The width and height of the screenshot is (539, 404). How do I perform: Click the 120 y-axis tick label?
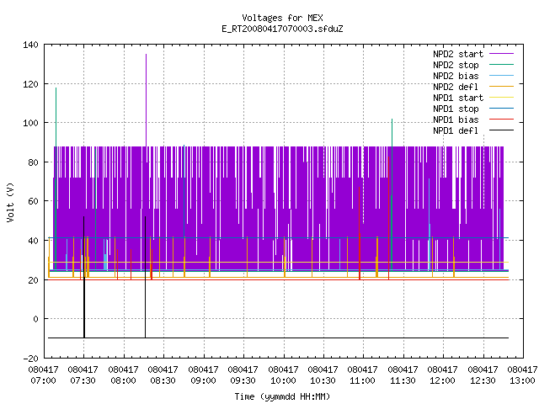pos(30,84)
